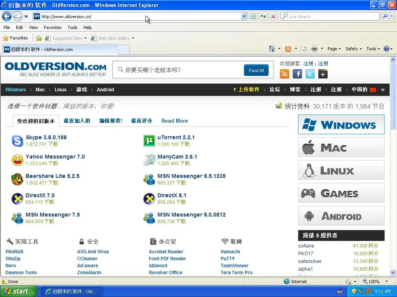The width and height of the screenshot is (397, 297).
Task: Switch to 最近加入的 tab
Action: pos(77,121)
